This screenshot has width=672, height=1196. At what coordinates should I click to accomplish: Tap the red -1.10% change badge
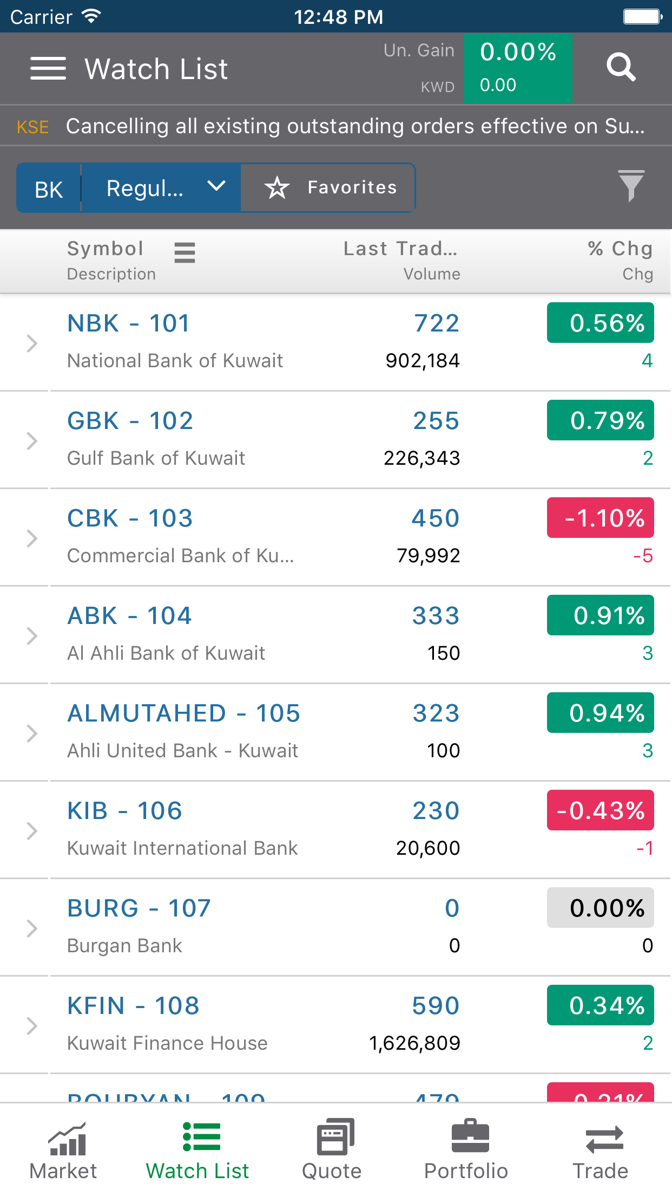point(600,518)
